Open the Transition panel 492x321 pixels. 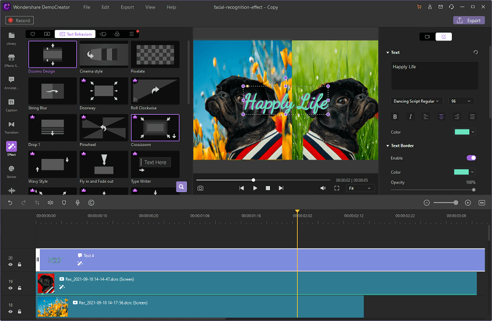[x=11, y=127]
